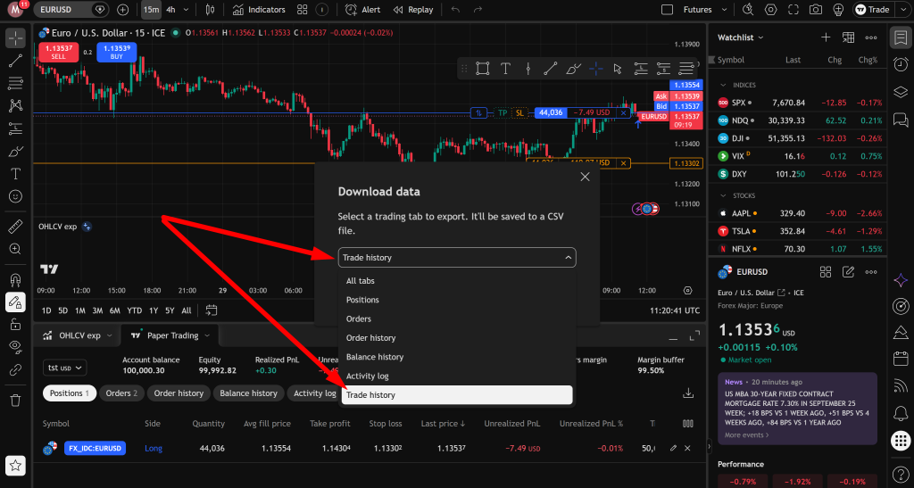
Task: Select the SPX row in the watchlist
Action: click(x=797, y=103)
